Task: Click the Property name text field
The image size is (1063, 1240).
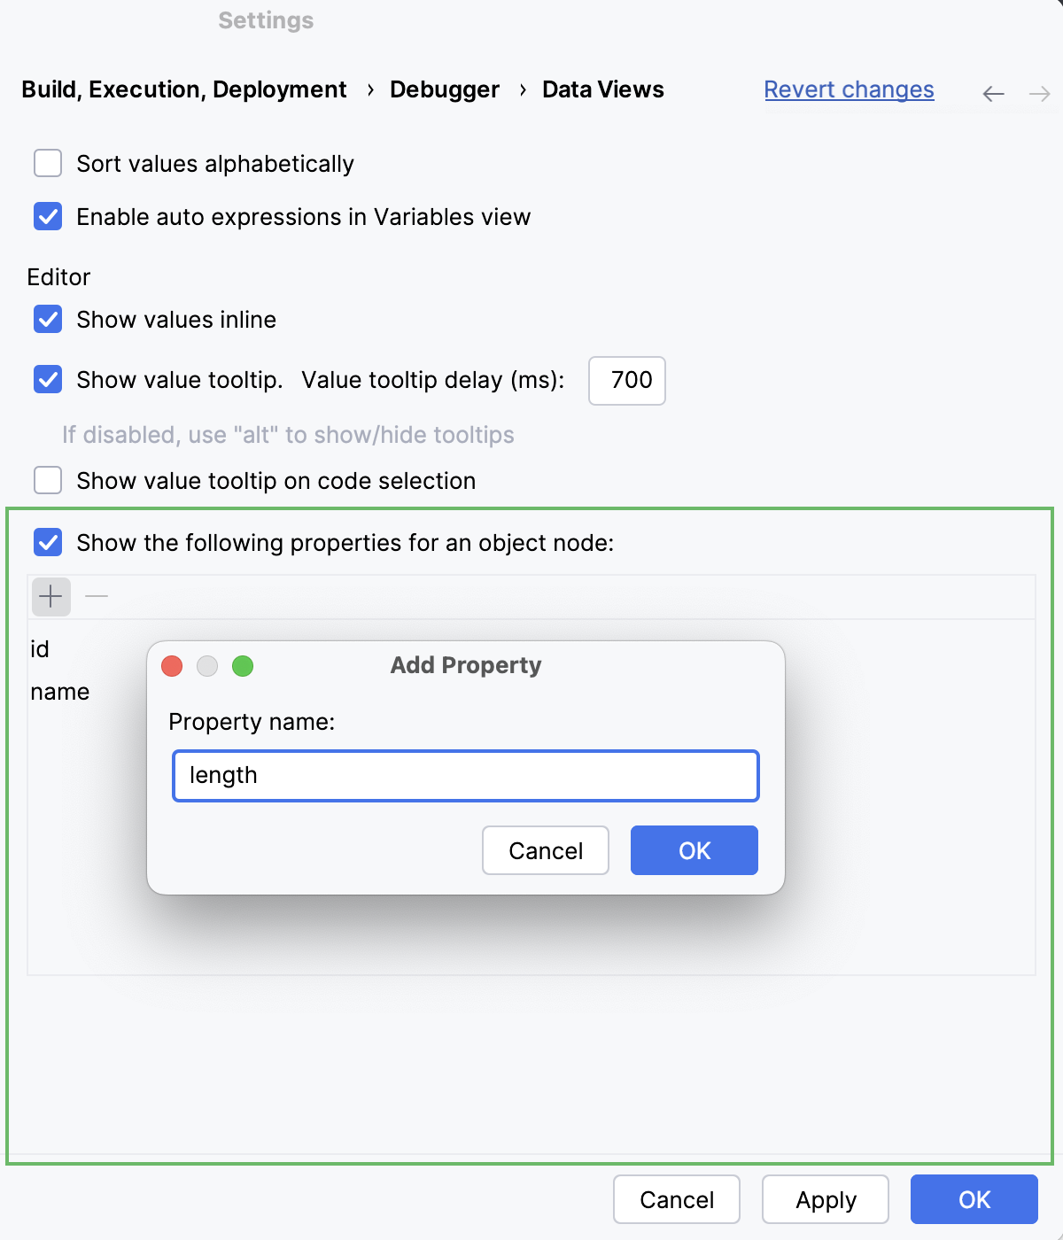Action: 466,776
